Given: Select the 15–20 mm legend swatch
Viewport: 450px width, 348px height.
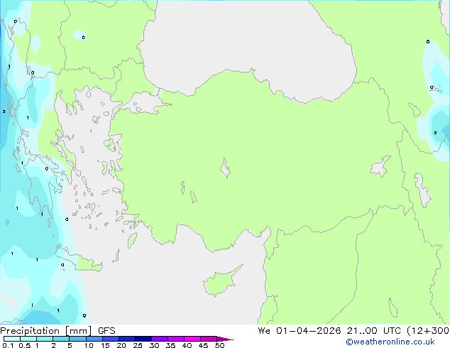Looking at the screenshot, I should (x=110, y=339).
